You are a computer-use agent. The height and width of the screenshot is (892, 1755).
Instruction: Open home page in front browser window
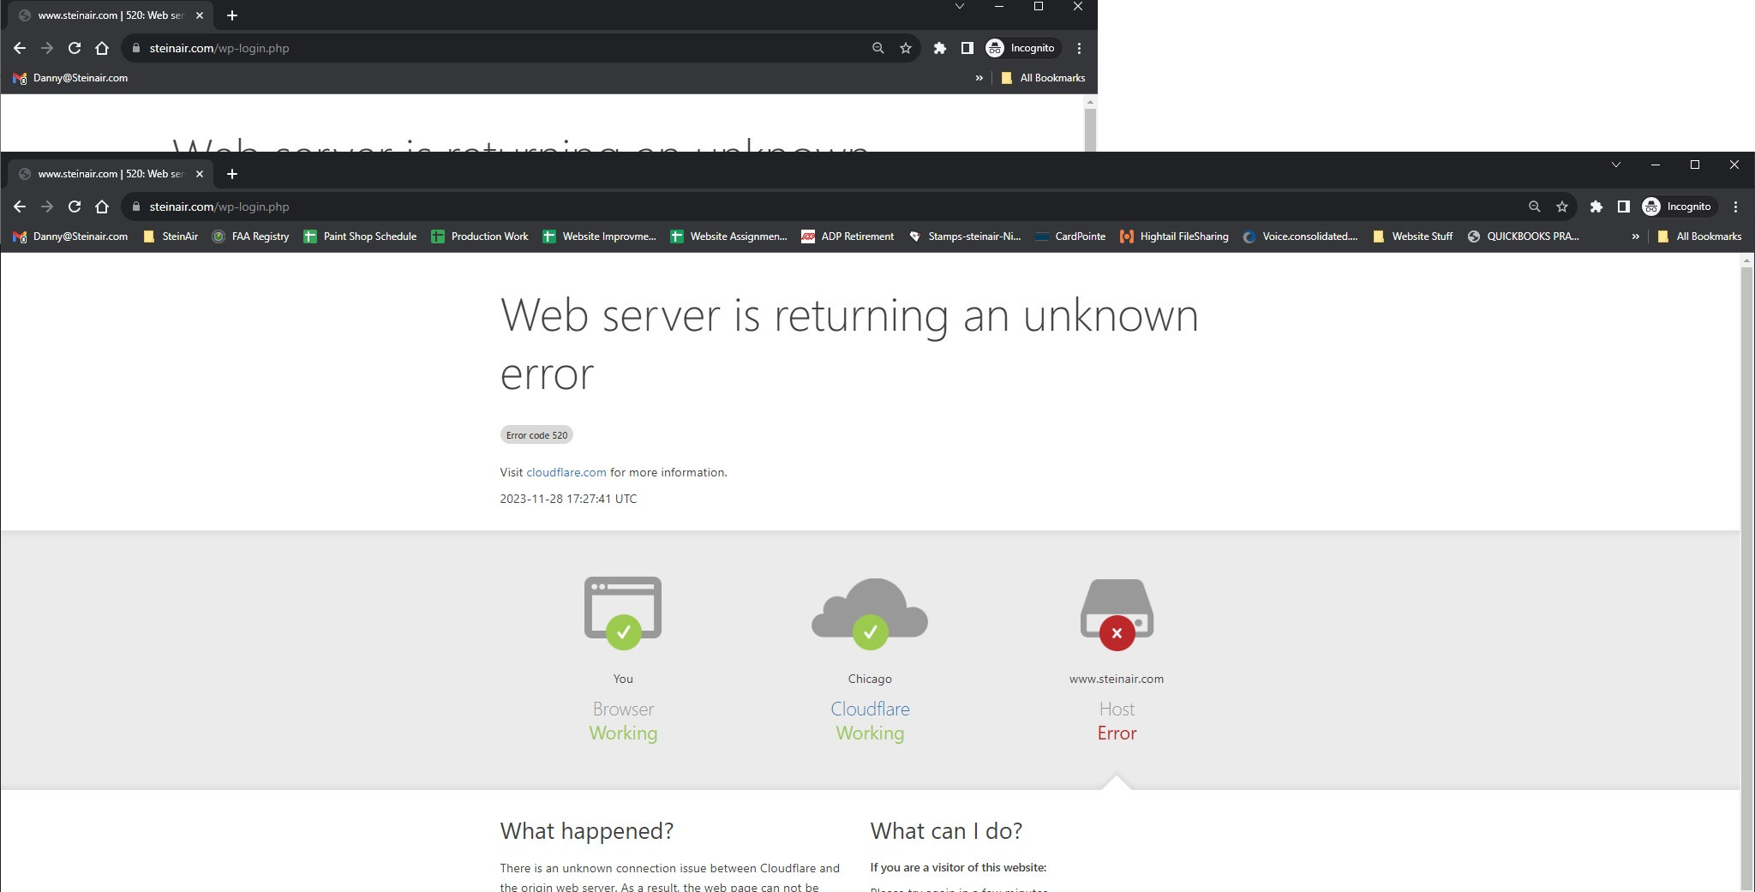pyautogui.click(x=102, y=207)
